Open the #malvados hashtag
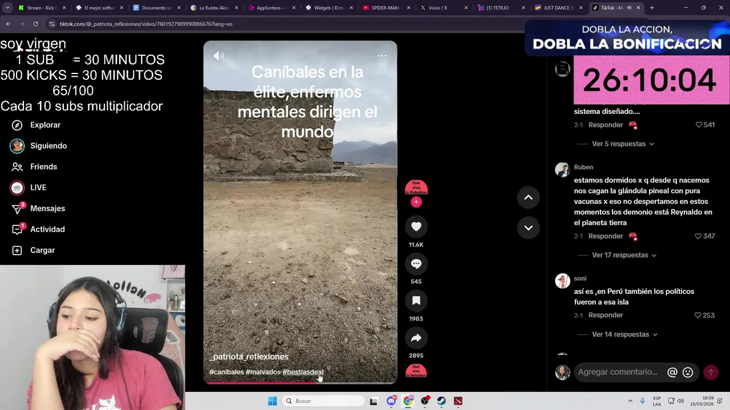 coord(263,372)
